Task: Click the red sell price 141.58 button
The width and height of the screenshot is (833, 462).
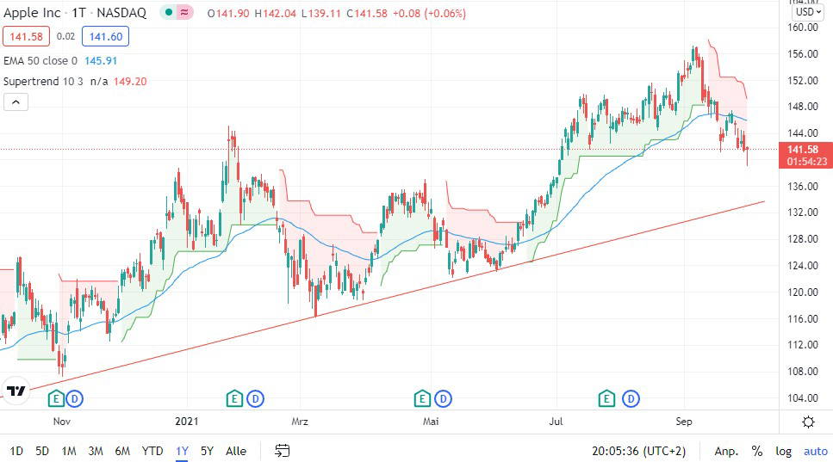Action: (26, 37)
